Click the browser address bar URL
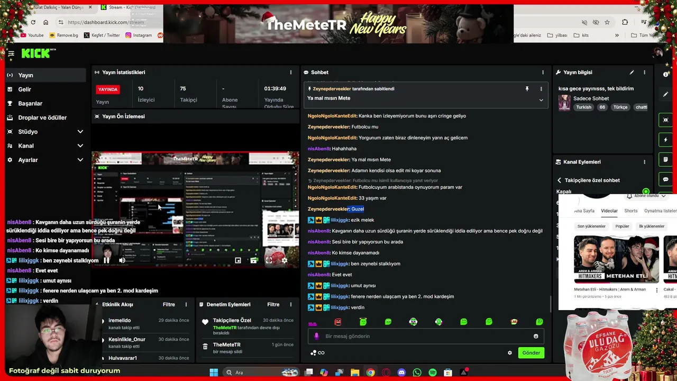The height and width of the screenshot is (381, 677). [x=106, y=22]
